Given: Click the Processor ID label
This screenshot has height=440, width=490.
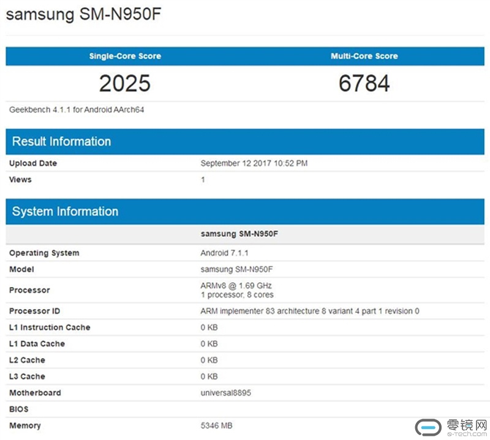Looking at the screenshot, I should 34,311.
